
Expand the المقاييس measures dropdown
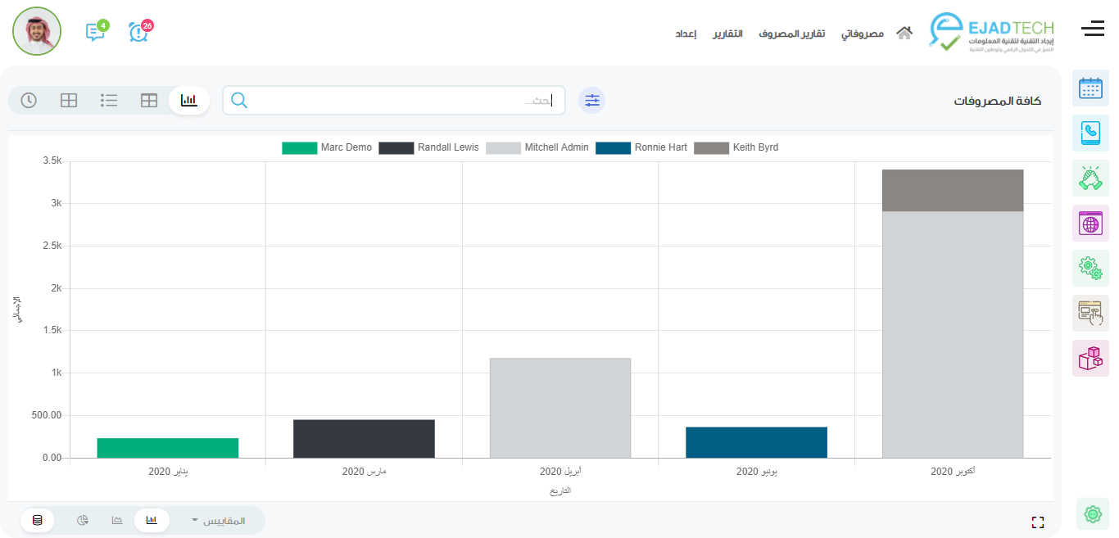pos(218,521)
